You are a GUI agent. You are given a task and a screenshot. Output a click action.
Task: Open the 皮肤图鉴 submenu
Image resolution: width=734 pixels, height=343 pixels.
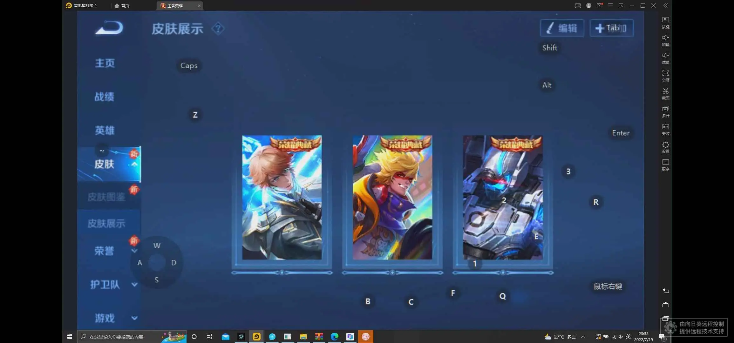107,197
